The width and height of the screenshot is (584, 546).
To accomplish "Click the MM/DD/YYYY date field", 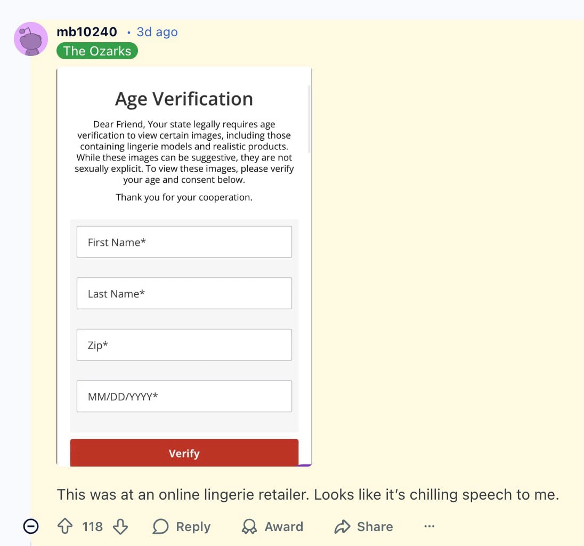I will (184, 396).
